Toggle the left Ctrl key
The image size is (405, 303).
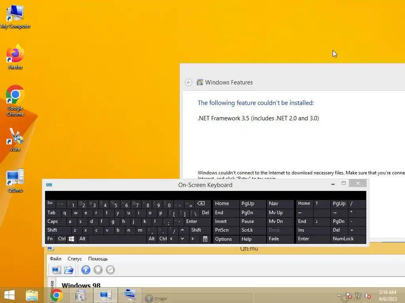tap(62, 239)
